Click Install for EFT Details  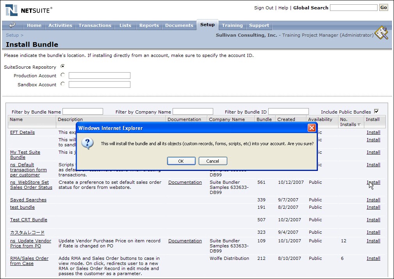point(373,132)
